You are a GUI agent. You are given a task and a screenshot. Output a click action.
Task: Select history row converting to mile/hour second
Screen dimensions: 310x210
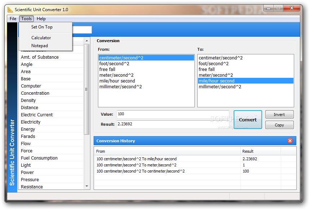195,159
